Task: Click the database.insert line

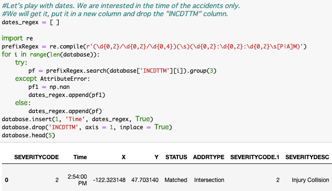Action: coord(77,119)
